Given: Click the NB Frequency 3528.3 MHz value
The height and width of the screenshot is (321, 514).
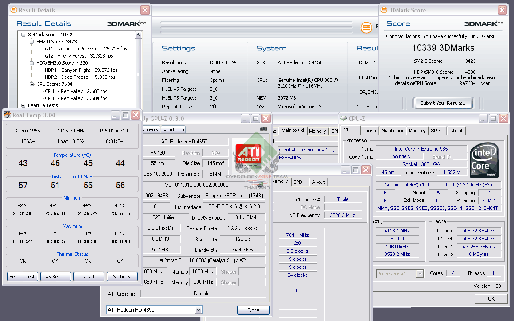Looking at the screenshot, I should point(343,215).
